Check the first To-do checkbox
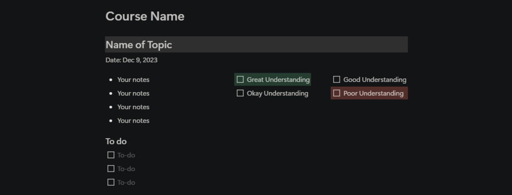The image size is (512, 195). point(111,155)
